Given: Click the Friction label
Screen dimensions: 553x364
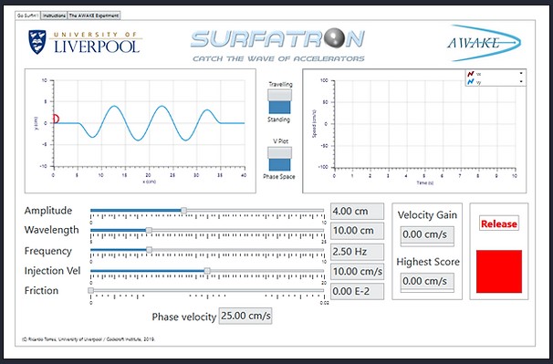Looking at the screenshot, I should tap(41, 291).
